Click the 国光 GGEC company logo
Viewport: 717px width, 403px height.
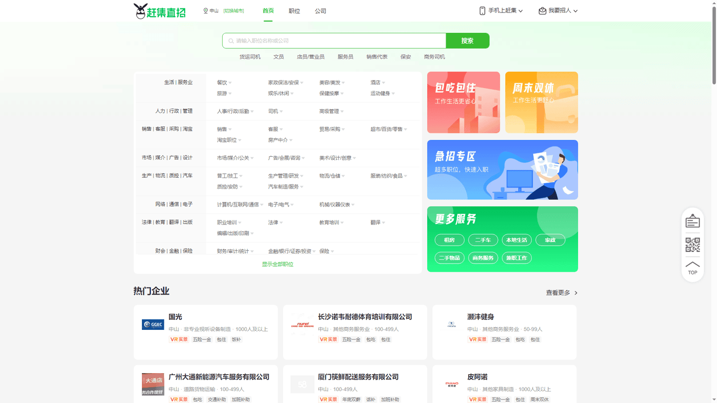[x=153, y=325]
